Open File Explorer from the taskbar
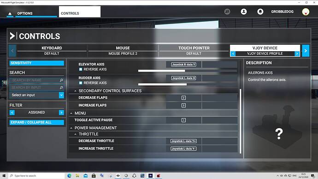Screen dimensions: 318x179 pos(77,176)
